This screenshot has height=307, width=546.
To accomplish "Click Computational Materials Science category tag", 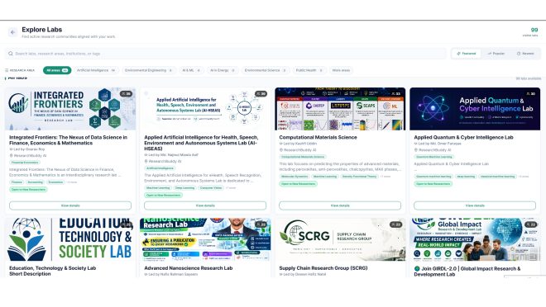I will pos(303,157).
